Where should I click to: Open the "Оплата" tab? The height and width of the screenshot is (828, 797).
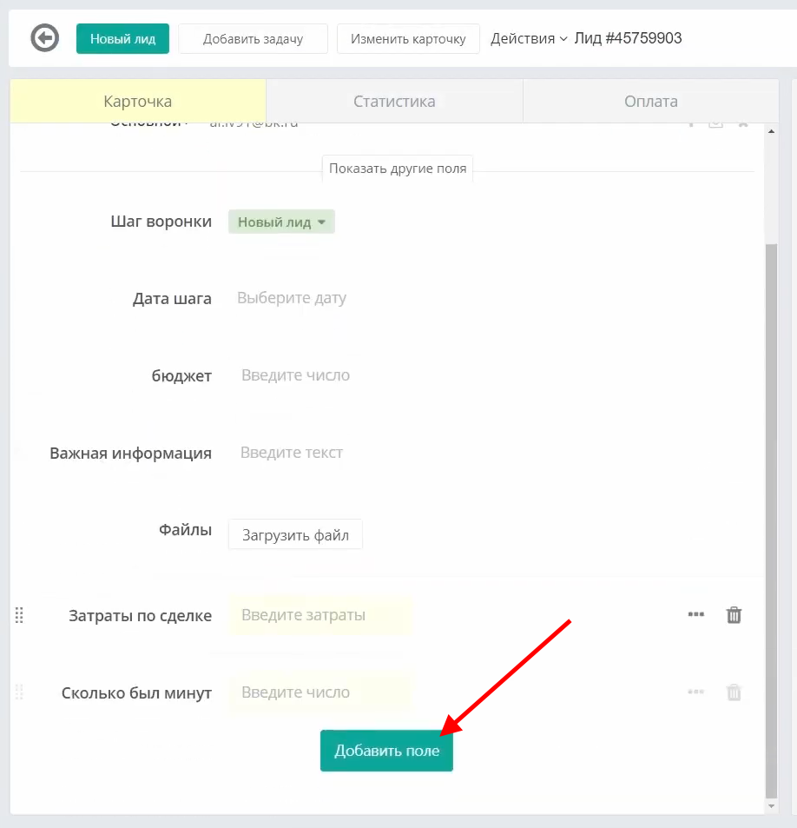tap(650, 102)
